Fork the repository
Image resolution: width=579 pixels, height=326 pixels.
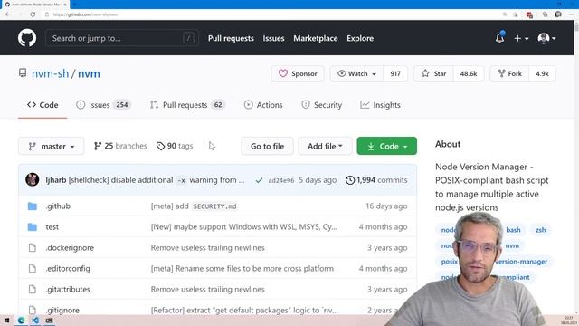[509, 73]
